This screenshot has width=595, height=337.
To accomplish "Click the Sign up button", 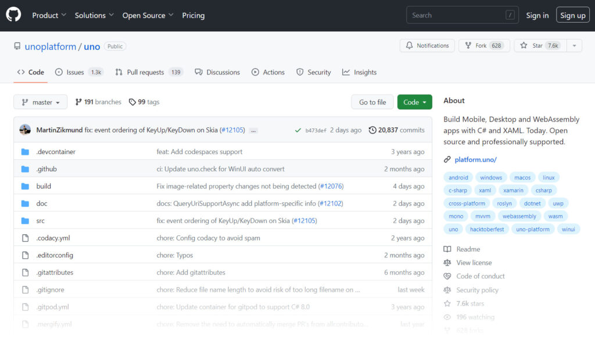I will click(572, 15).
